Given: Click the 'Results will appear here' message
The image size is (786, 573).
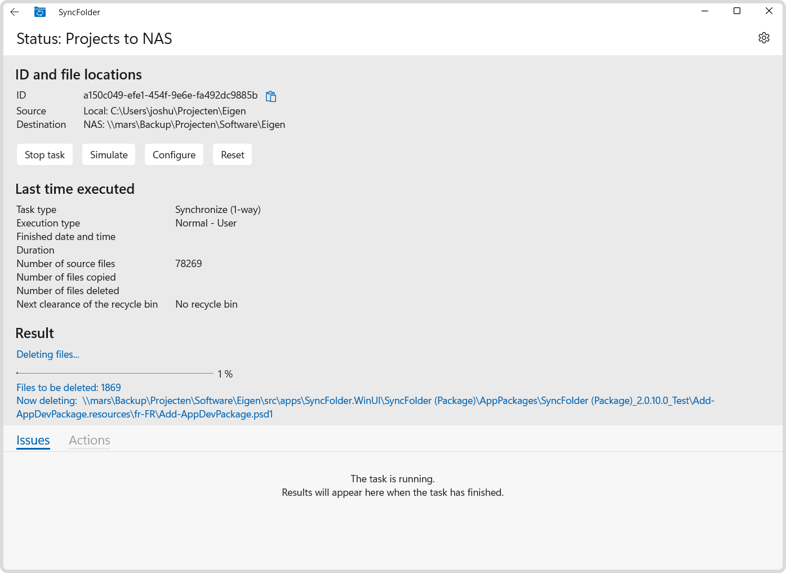Looking at the screenshot, I should pos(393,492).
